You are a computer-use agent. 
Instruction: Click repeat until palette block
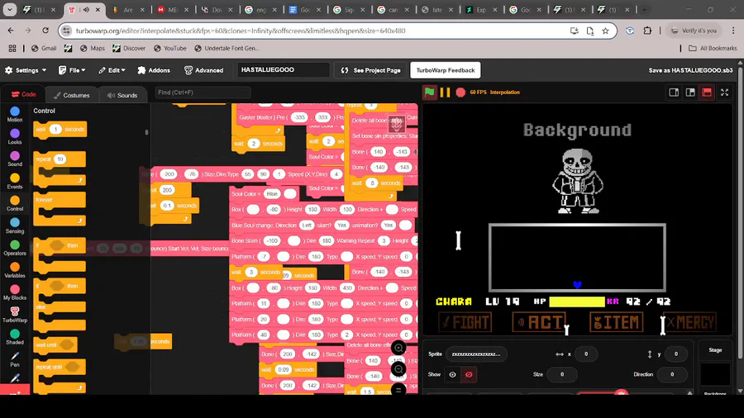[x=60, y=367]
